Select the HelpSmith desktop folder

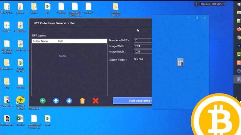point(7,47)
